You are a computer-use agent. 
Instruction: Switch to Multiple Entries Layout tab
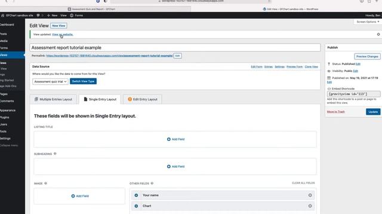(x=53, y=99)
